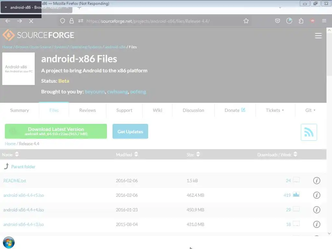Open the SourceForge site hamburger menu

tap(318, 36)
